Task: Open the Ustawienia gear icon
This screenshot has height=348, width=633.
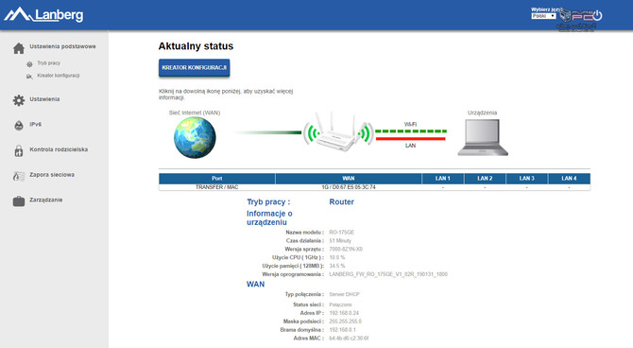Action: 19,100
